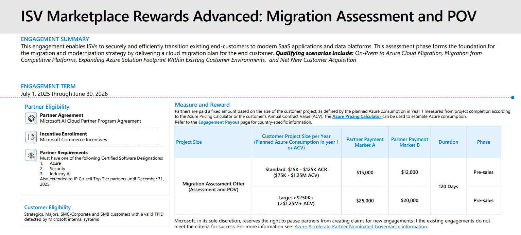
Task: Click the Partner Eligibility heading
Action: tap(47, 107)
